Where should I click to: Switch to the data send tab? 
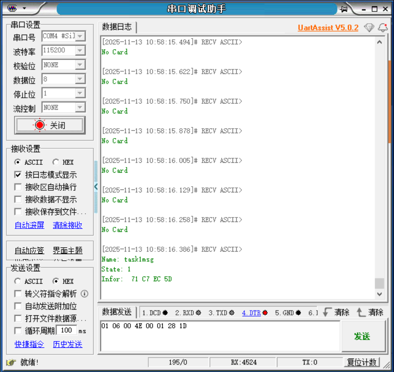click(117, 312)
